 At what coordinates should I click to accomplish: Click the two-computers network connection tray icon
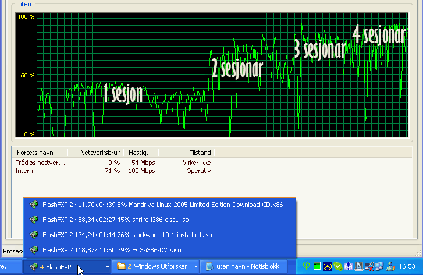(379, 266)
